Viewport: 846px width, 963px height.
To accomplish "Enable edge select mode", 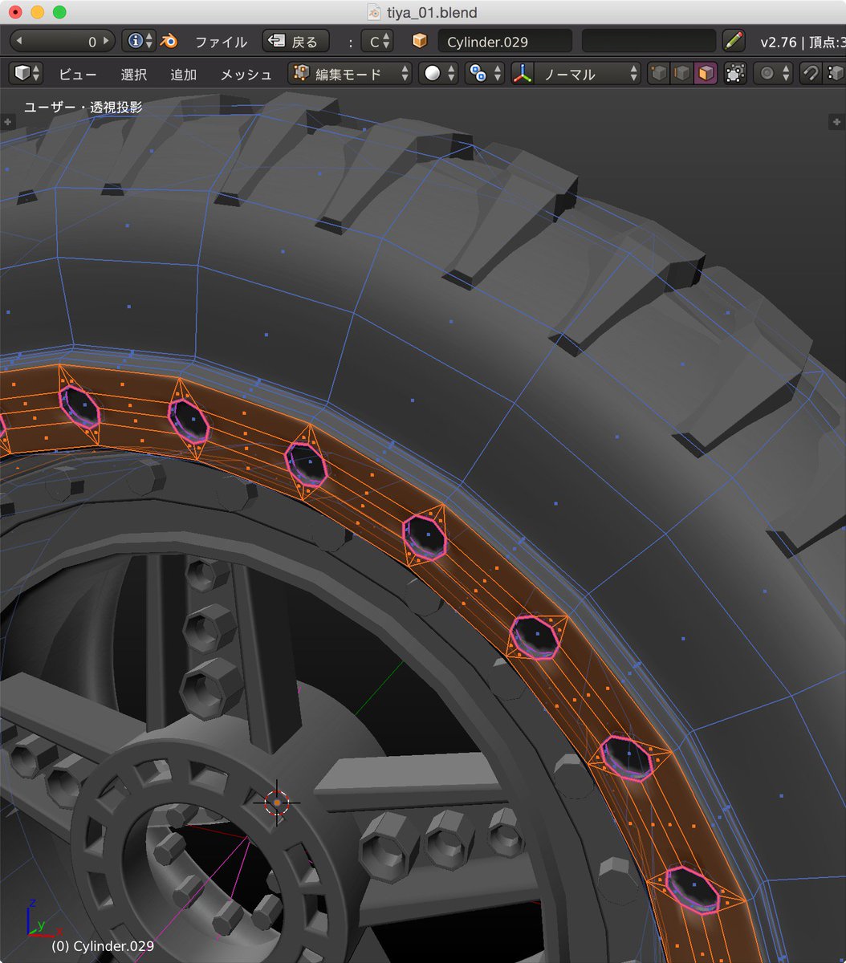I will point(682,74).
